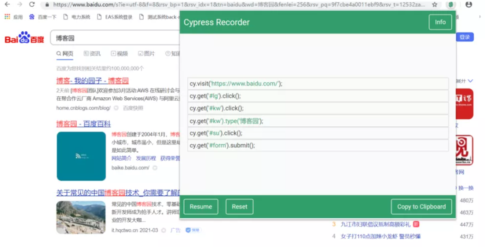This screenshot has height=247, width=485.
Task: Bookmark this page with the star icon
Action: [435, 5]
